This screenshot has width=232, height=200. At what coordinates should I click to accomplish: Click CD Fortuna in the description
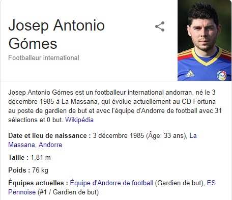198,101
